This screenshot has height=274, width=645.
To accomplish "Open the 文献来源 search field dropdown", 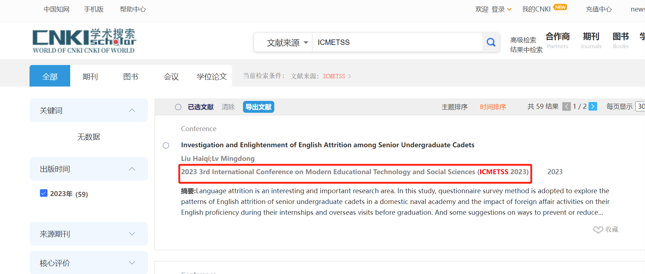I will click(x=288, y=43).
